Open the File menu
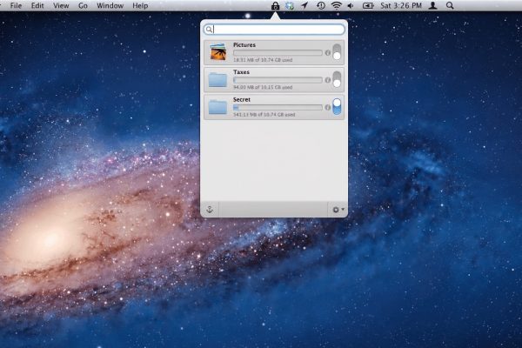522x348 pixels. (16, 6)
